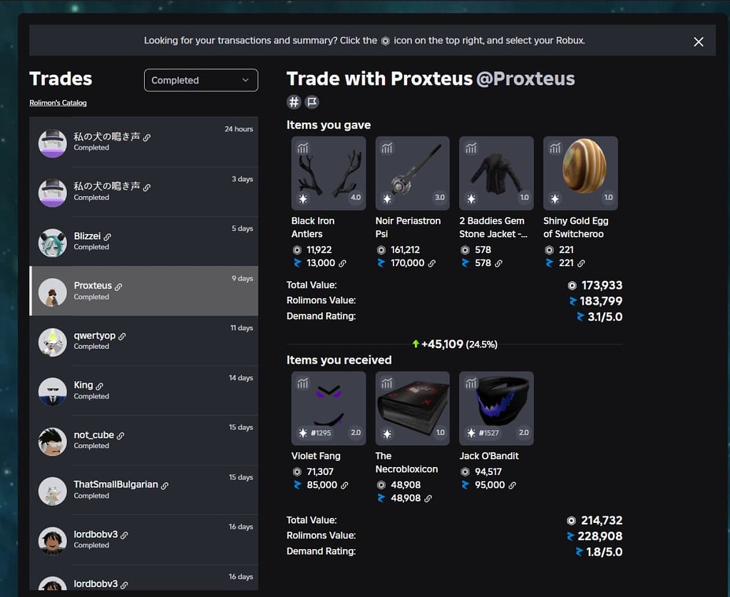Open the link icon next to Proxteus in the trade list
This screenshot has height=597, width=730.
(118, 287)
